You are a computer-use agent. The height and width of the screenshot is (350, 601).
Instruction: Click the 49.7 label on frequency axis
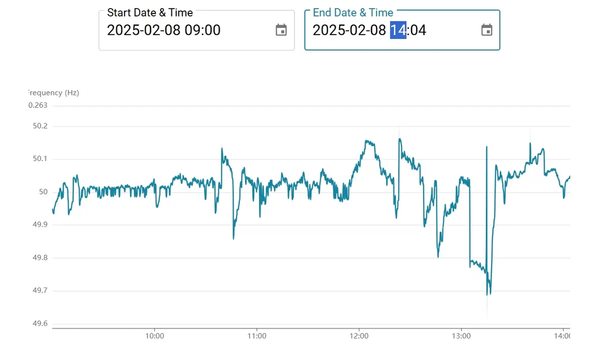40,290
